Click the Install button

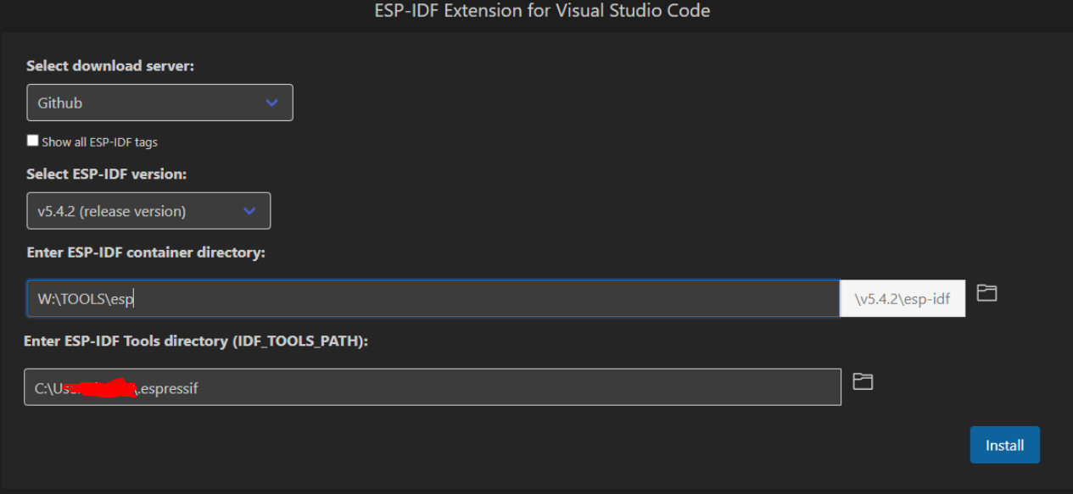(1004, 445)
